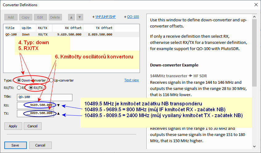Screen dimensions: 261x153
Task: Select the RX/TX radio option
Action: 31,88
